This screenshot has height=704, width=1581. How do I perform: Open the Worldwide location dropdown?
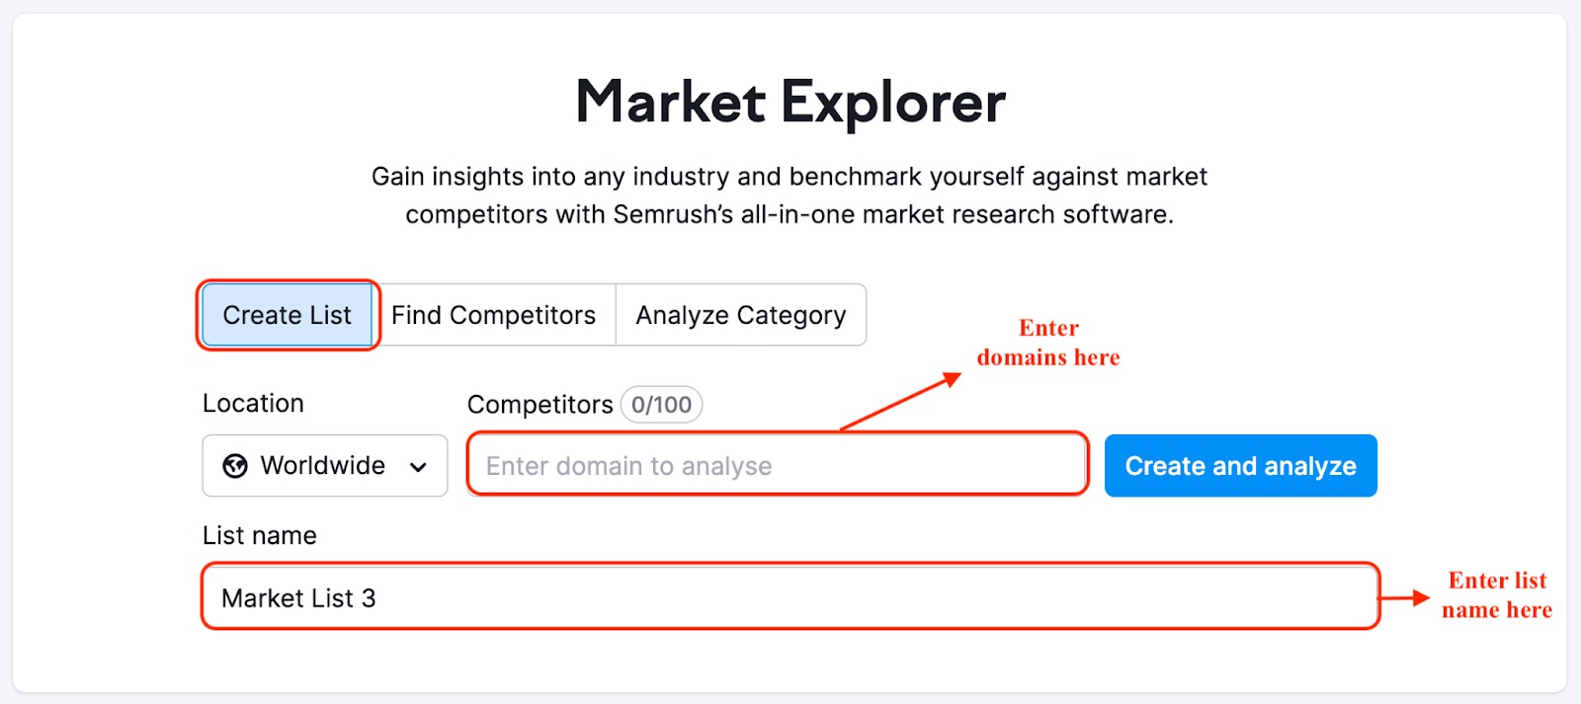click(325, 466)
